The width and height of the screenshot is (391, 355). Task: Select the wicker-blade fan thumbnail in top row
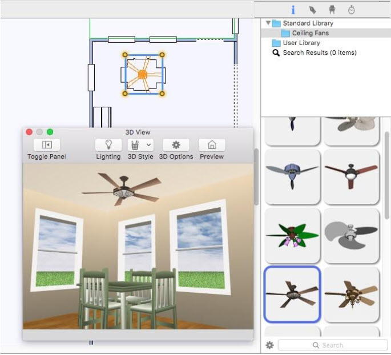tap(352, 131)
